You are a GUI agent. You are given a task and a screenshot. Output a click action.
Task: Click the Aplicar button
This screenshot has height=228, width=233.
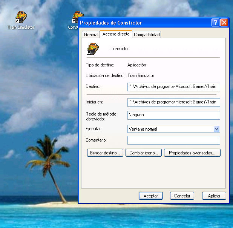point(214,196)
